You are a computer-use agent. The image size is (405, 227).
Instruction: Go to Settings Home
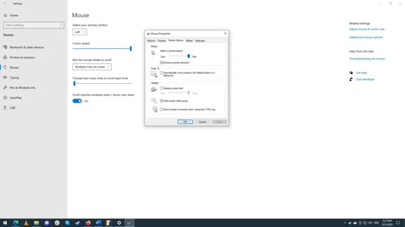pyautogui.click(x=14, y=15)
